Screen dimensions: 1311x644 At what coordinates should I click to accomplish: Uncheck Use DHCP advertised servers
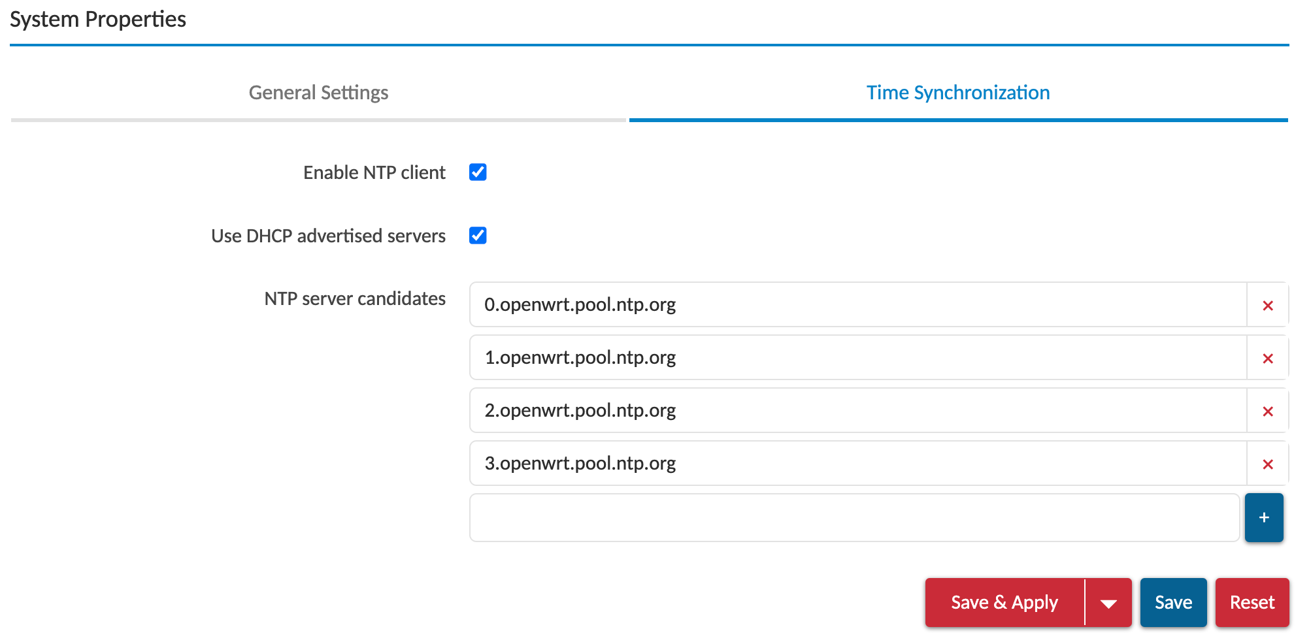point(478,236)
